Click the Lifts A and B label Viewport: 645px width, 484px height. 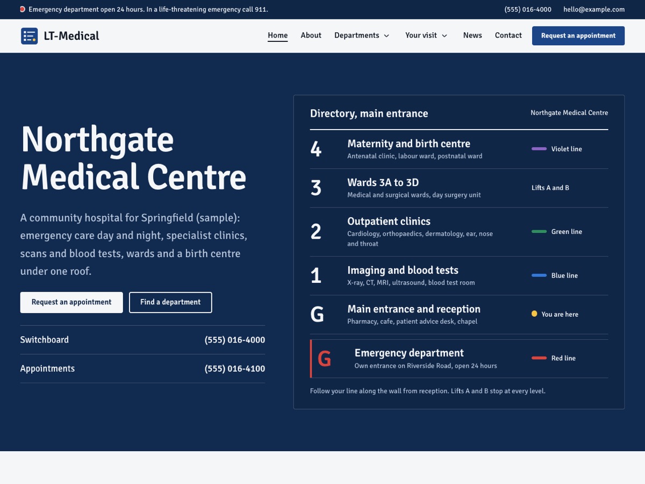(550, 188)
